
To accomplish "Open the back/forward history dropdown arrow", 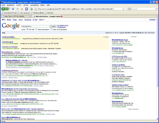I will 10,9.
